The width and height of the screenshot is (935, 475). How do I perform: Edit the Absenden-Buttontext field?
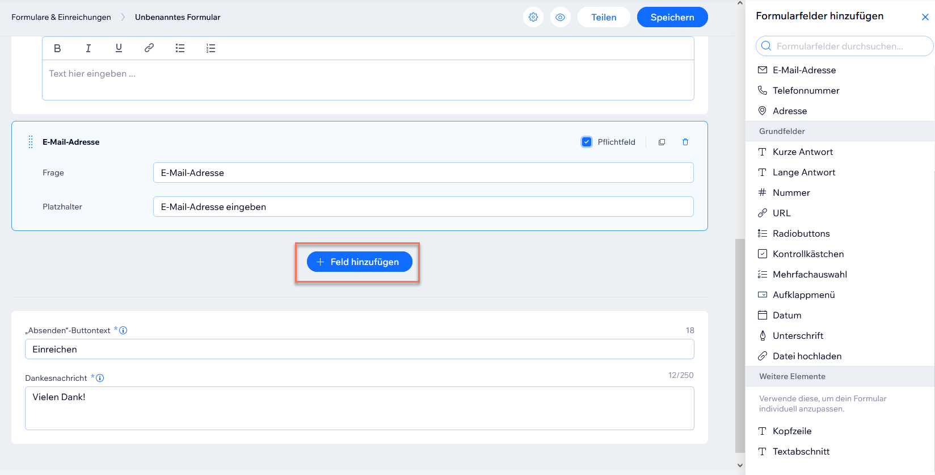pos(360,349)
